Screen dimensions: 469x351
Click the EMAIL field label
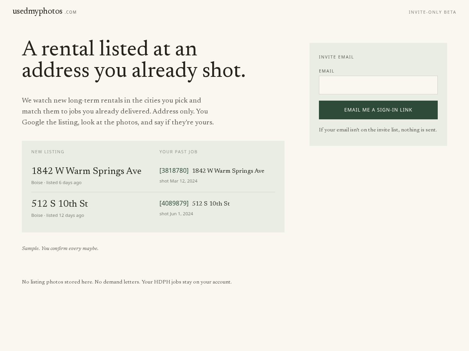click(326, 71)
